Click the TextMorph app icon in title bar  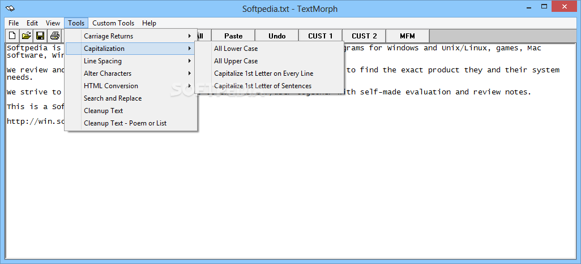tap(10, 8)
